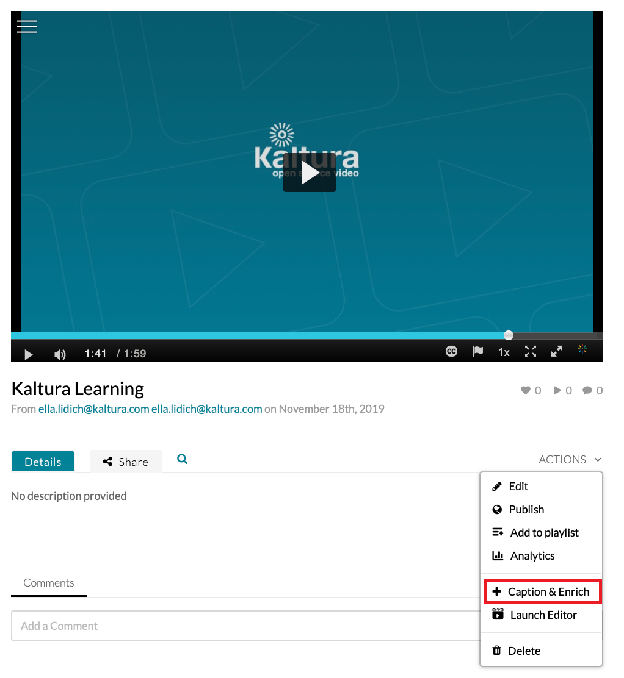Open the hamburger menu on the video player
The image size is (624, 678).
tap(27, 26)
